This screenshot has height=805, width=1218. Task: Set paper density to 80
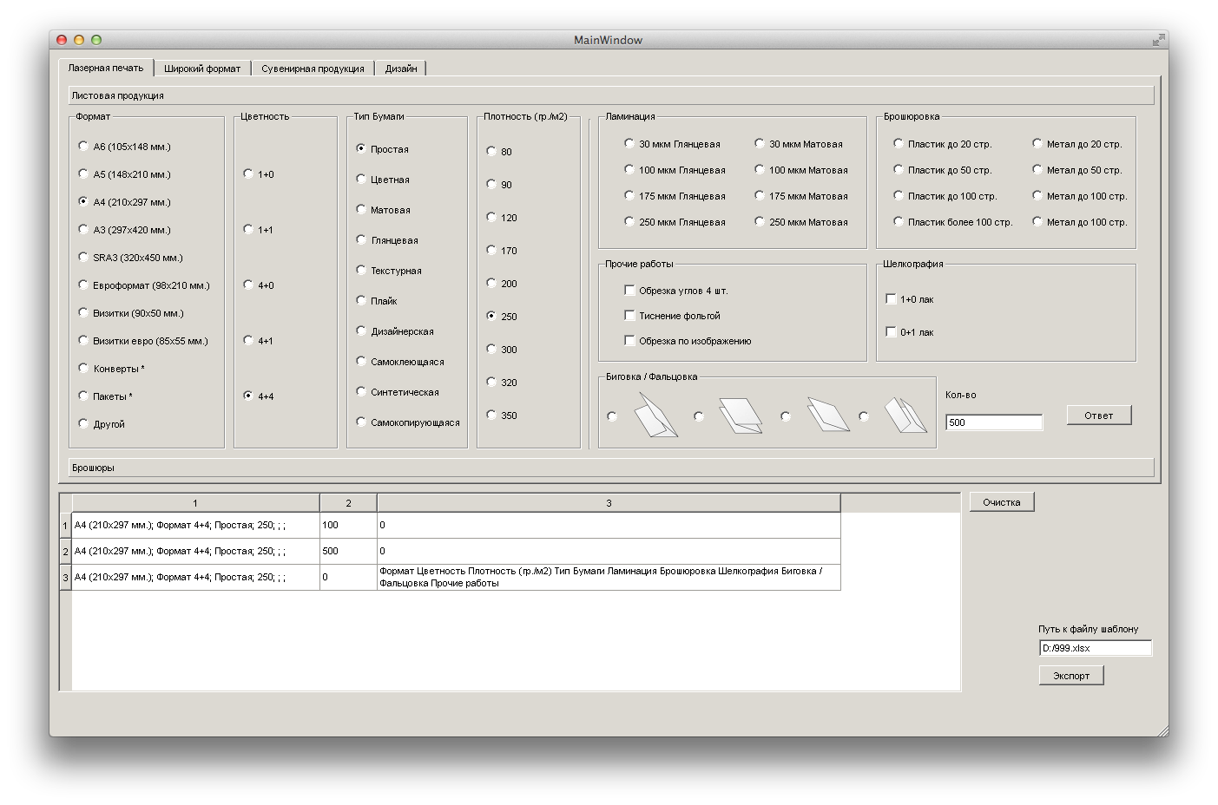499,152
